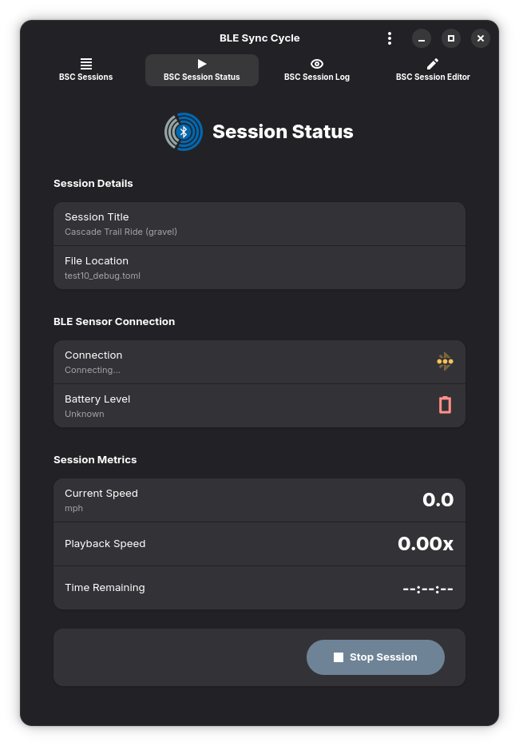The width and height of the screenshot is (519, 746).
Task: Click the Bluetooth Session Status logo
Action: coord(183,131)
